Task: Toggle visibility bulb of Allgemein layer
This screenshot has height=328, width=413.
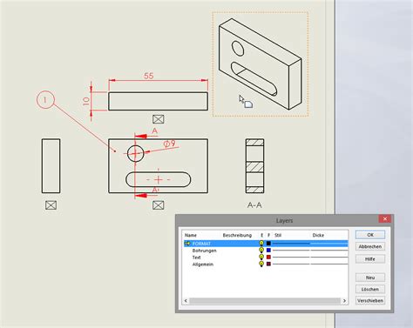Action: click(x=261, y=264)
